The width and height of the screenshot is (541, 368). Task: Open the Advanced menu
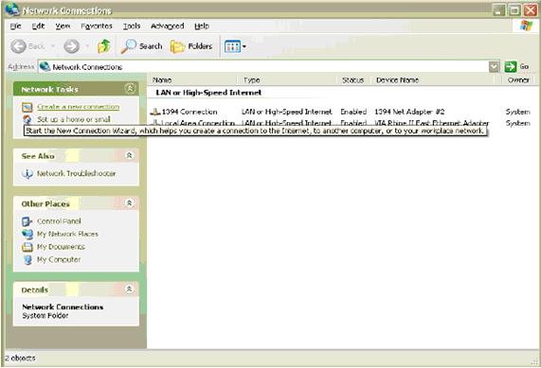click(168, 26)
